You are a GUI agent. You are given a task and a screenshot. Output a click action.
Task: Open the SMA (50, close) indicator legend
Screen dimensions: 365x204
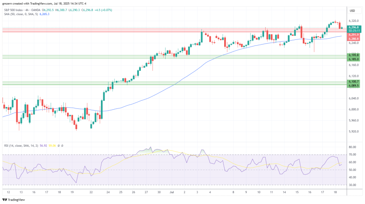(x=21, y=14)
